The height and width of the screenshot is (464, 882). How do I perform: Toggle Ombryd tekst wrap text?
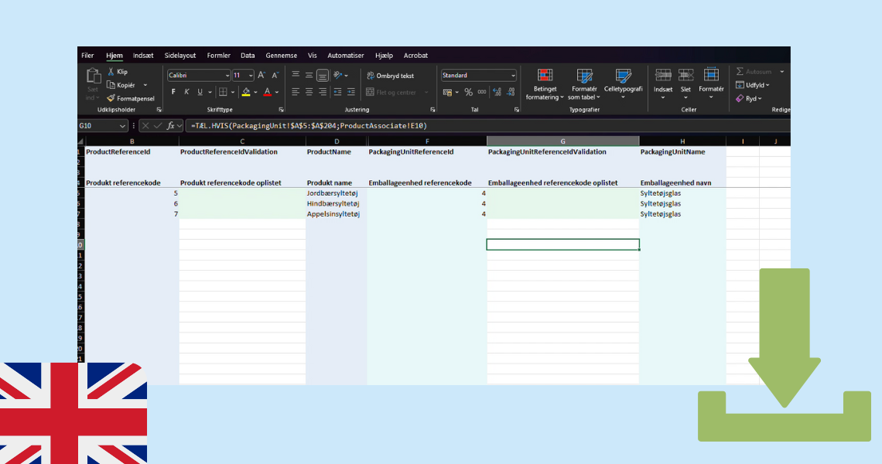[391, 76]
